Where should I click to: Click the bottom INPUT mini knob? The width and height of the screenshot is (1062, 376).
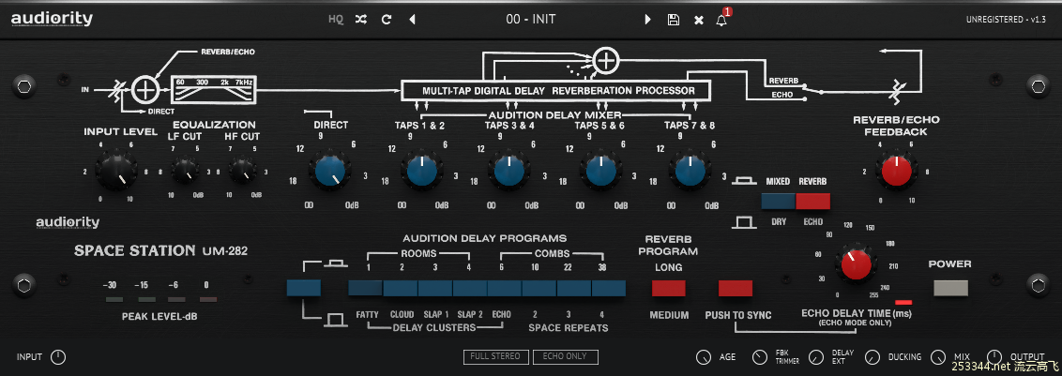tap(58, 357)
